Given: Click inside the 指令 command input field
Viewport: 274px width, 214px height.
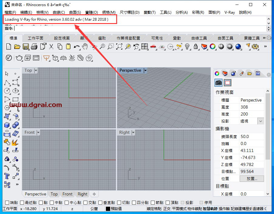Looking at the screenshot, I should (x=61, y=29).
